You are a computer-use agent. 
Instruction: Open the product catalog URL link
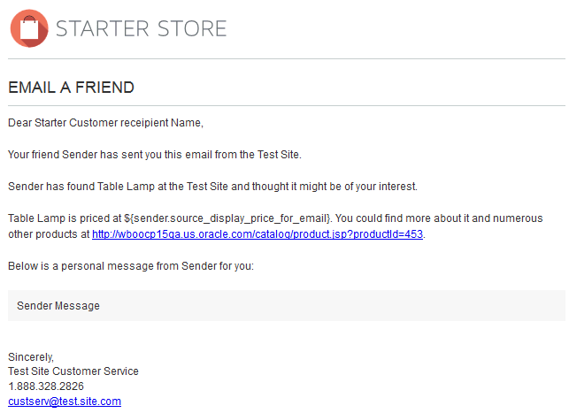(258, 234)
